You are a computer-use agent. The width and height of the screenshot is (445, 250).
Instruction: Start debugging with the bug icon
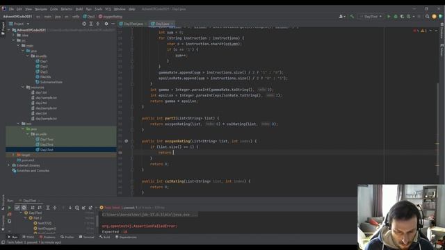pyautogui.click(x=396, y=17)
